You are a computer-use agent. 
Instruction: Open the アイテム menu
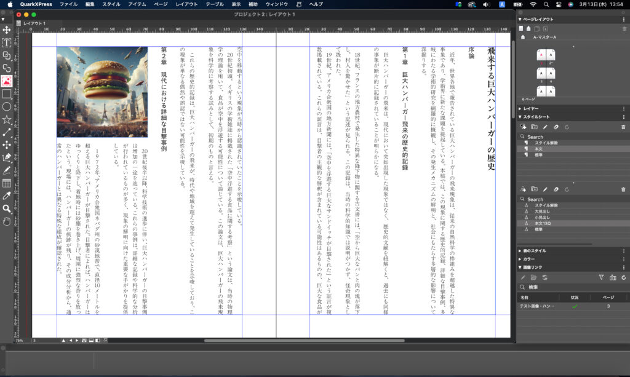click(x=137, y=4)
